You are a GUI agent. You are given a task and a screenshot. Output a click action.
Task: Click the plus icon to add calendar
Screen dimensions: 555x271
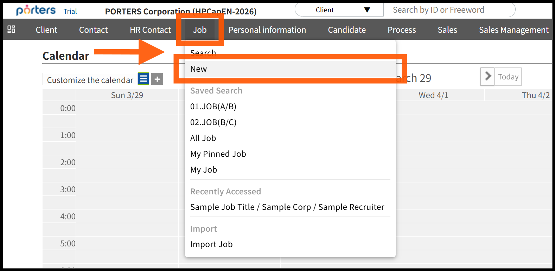157,79
